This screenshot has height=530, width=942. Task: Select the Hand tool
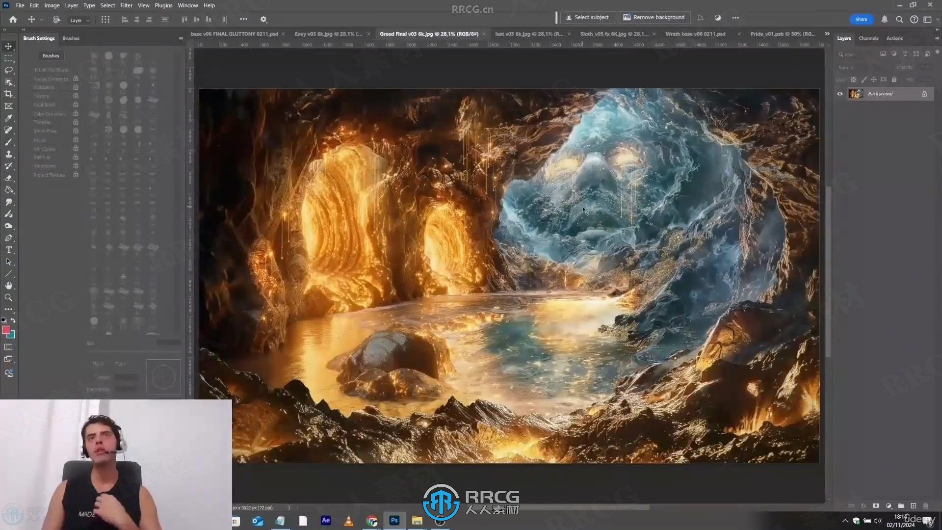click(x=9, y=286)
